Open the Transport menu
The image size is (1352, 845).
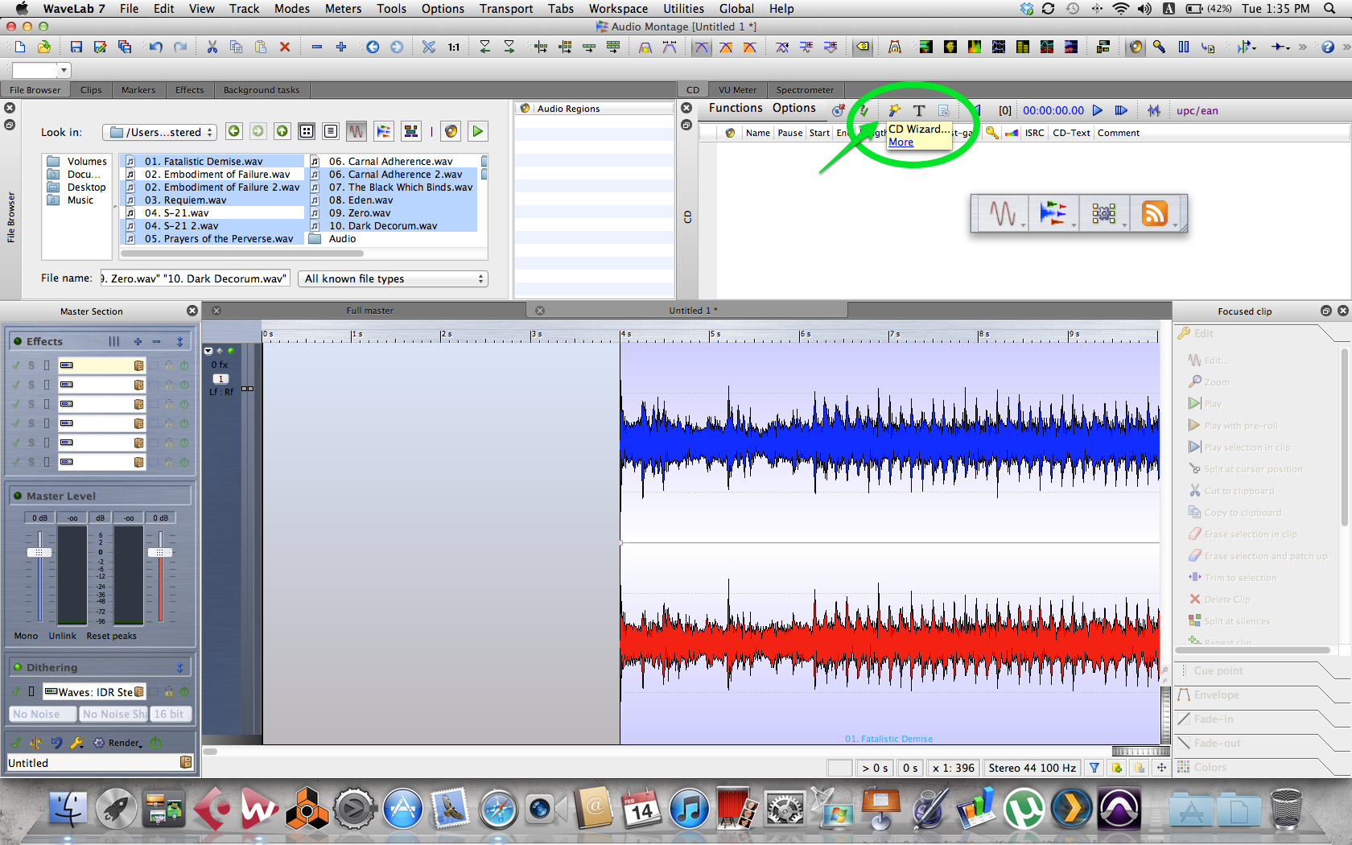click(x=505, y=9)
